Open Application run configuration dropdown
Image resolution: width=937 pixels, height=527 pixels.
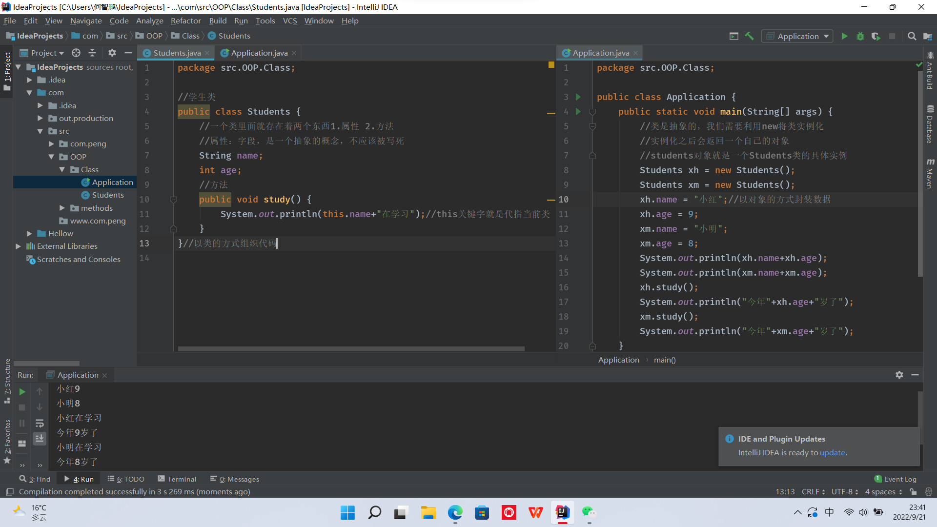797,36
